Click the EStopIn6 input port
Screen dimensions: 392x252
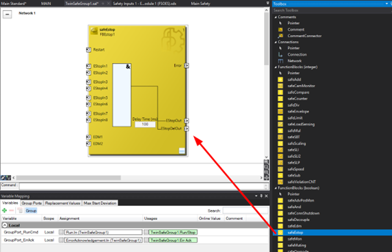89,104
